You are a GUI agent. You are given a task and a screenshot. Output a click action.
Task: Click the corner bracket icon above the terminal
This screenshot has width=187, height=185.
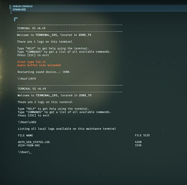click(16, 19)
